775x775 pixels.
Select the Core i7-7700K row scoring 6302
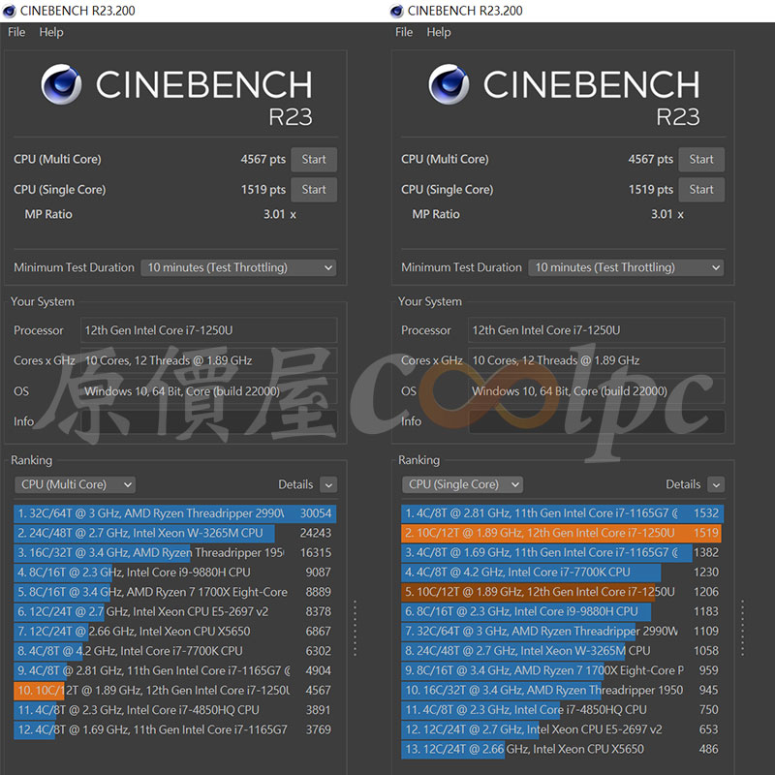(x=175, y=651)
